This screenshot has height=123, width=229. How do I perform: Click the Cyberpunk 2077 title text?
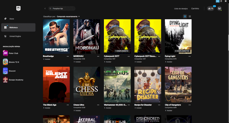point(111,56)
